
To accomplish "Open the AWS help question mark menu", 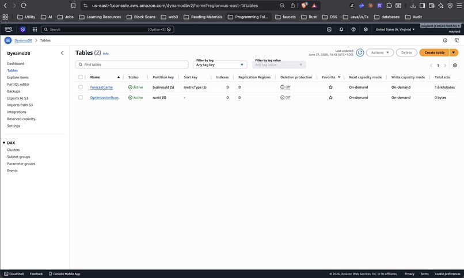I will click(353, 29).
